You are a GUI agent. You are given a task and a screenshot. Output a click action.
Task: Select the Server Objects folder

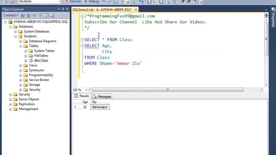coord(29,99)
